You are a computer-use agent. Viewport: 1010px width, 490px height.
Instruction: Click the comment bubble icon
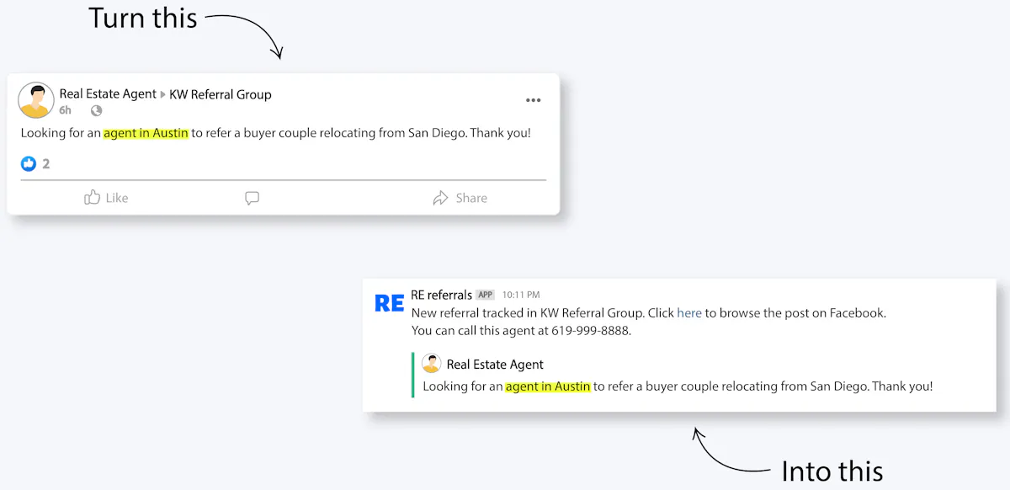(x=252, y=198)
